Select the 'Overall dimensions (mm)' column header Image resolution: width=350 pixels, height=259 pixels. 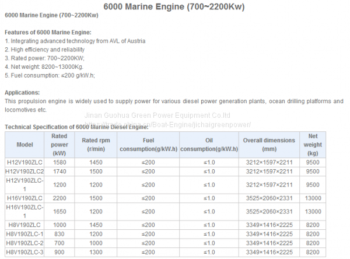click(x=269, y=144)
